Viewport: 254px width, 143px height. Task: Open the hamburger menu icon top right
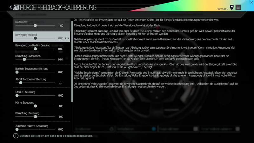click(x=238, y=7)
